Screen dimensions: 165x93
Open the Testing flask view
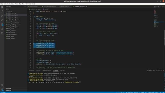pyautogui.click(x=2, y=29)
